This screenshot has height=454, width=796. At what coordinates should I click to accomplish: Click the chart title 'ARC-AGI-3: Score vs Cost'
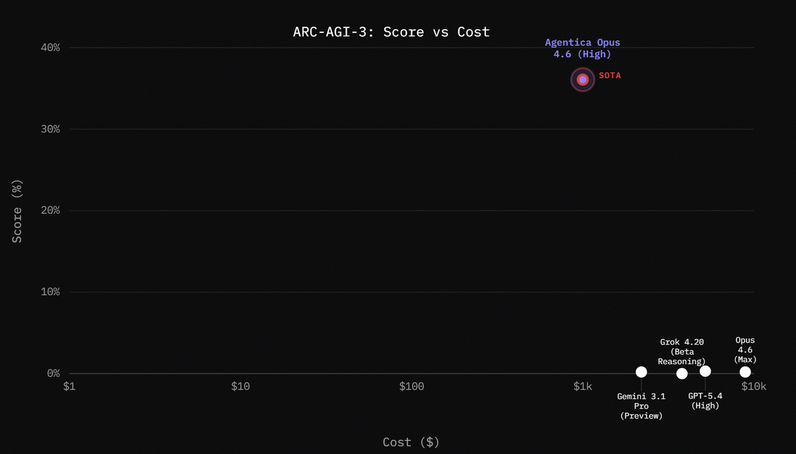coord(391,32)
